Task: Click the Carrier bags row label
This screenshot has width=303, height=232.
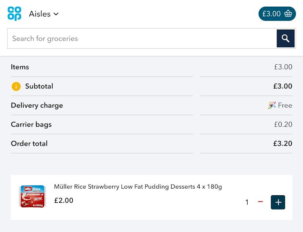Action: point(31,125)
